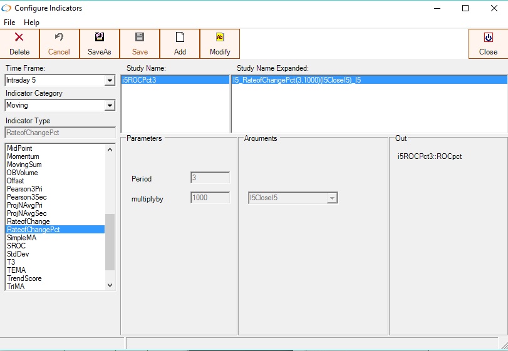Click the Save floppy disk icon
Image resolution: width=508 pixels, height=351 pixels.
140,38
